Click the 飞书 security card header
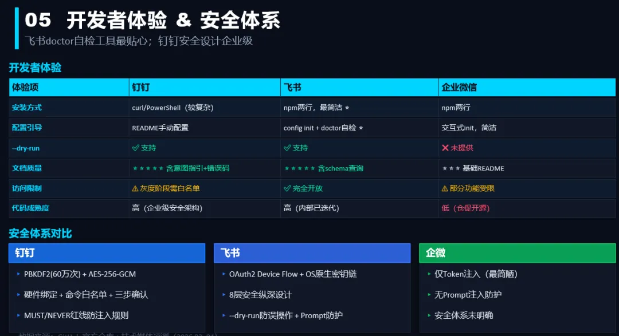 point(312,253)
